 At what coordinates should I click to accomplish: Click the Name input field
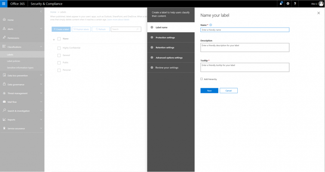coord(245,30)
